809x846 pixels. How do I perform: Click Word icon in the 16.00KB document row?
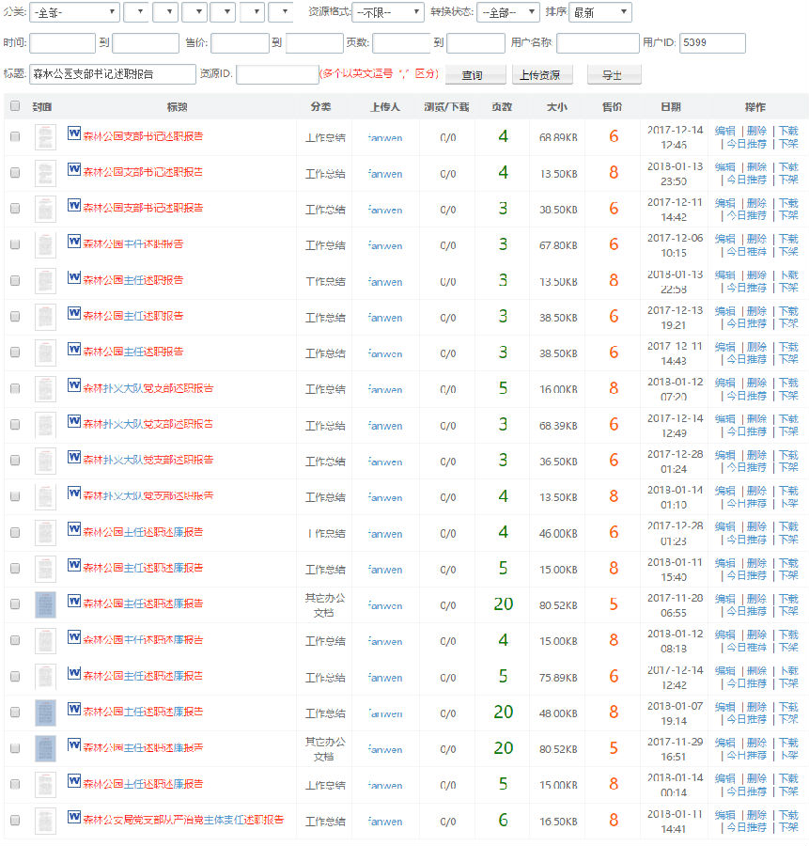[74, 385]
